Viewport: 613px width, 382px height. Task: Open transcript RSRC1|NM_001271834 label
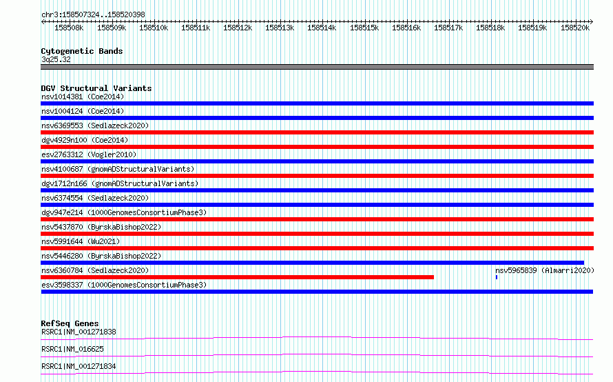click(x=79, y=366)
